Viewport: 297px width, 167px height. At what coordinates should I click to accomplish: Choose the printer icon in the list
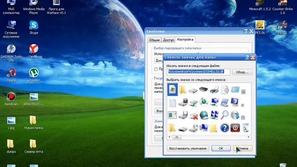coord(214,90)
